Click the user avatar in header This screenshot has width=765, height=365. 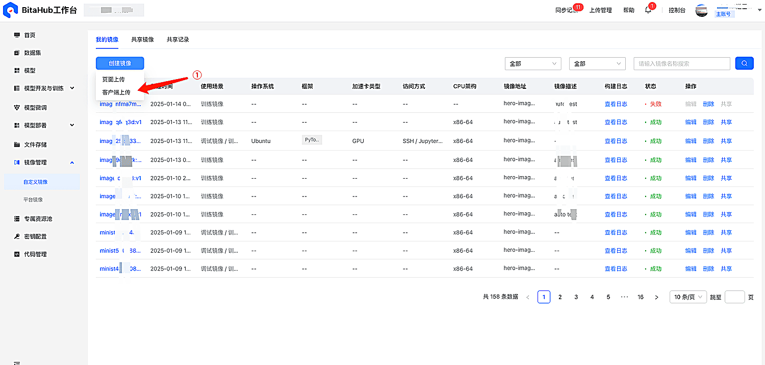702,10
